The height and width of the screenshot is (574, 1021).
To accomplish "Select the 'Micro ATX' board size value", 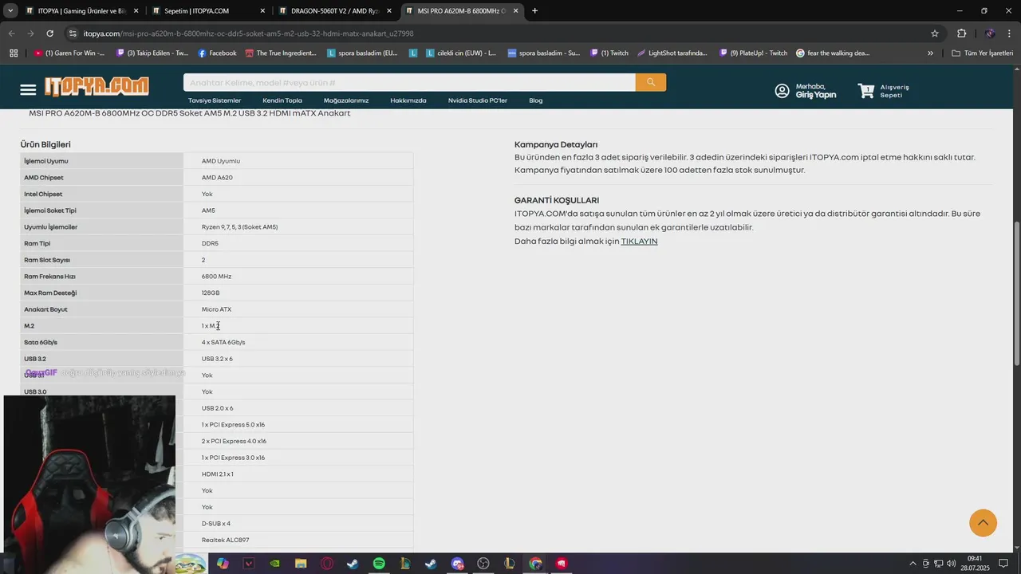I will click(x=216, y=309).
